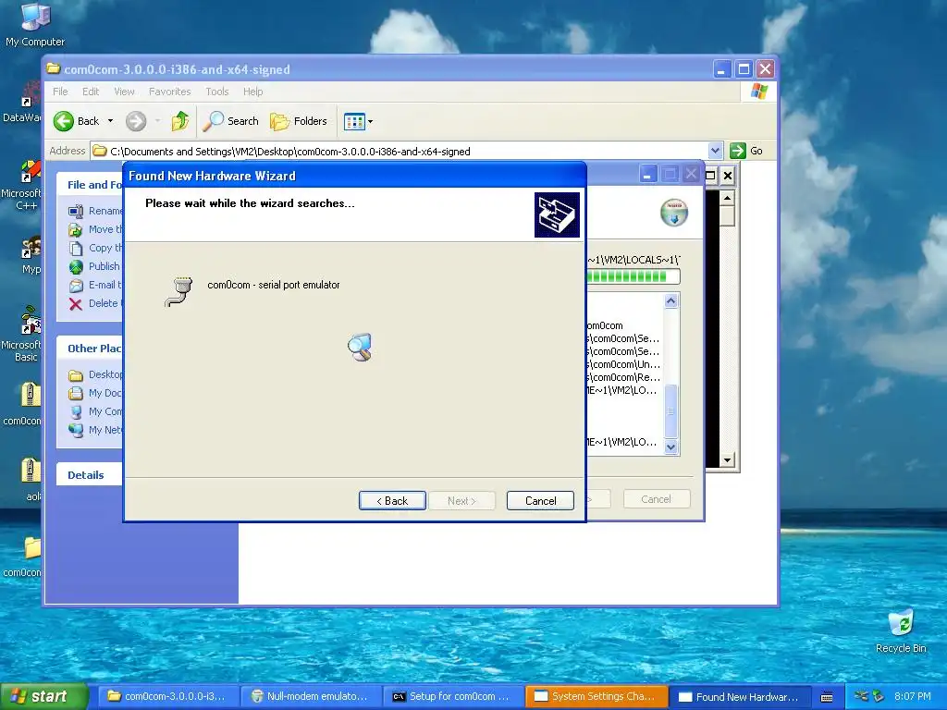
Task: Click the setup installation progress bar
Action: [x=633, y=276]
